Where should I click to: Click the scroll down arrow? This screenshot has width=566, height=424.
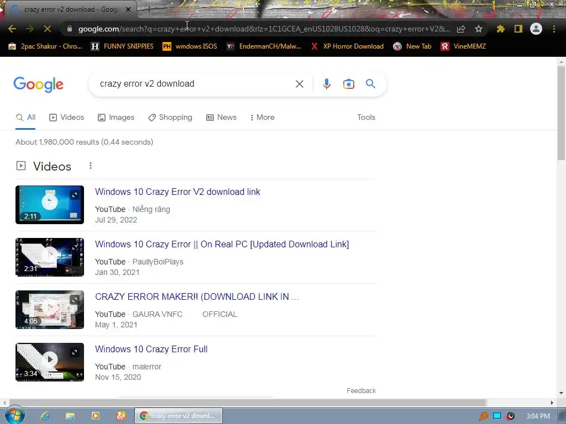click(x=562, y=393)
